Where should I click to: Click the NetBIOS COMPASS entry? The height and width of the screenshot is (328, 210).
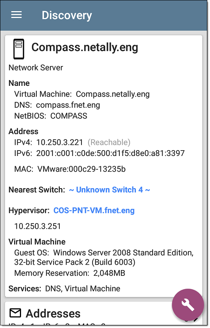pyautogui.click(x=51, y=116)
